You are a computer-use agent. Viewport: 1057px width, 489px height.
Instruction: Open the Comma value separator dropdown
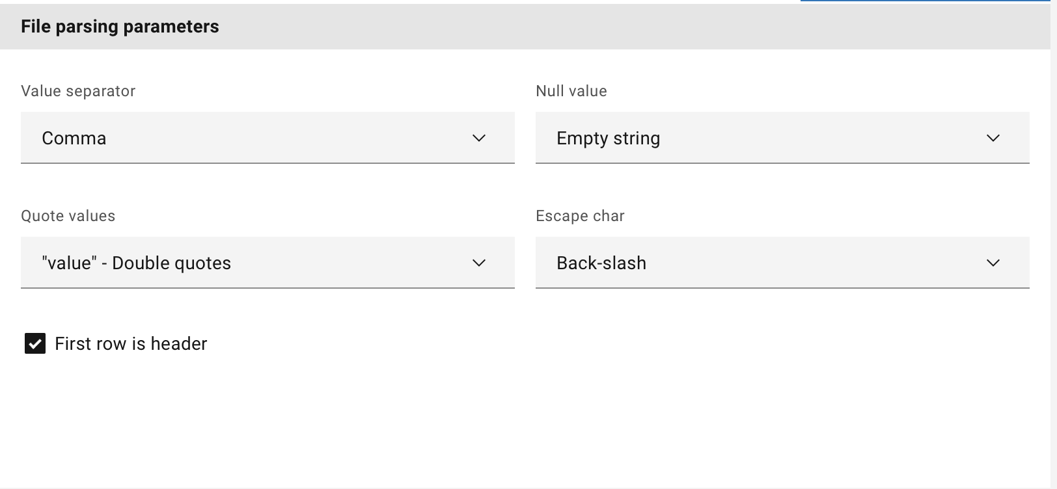coord(267,138)
